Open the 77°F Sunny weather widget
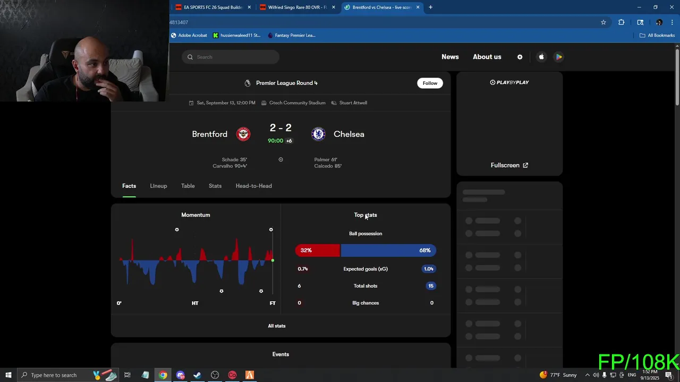 [558, 375]
